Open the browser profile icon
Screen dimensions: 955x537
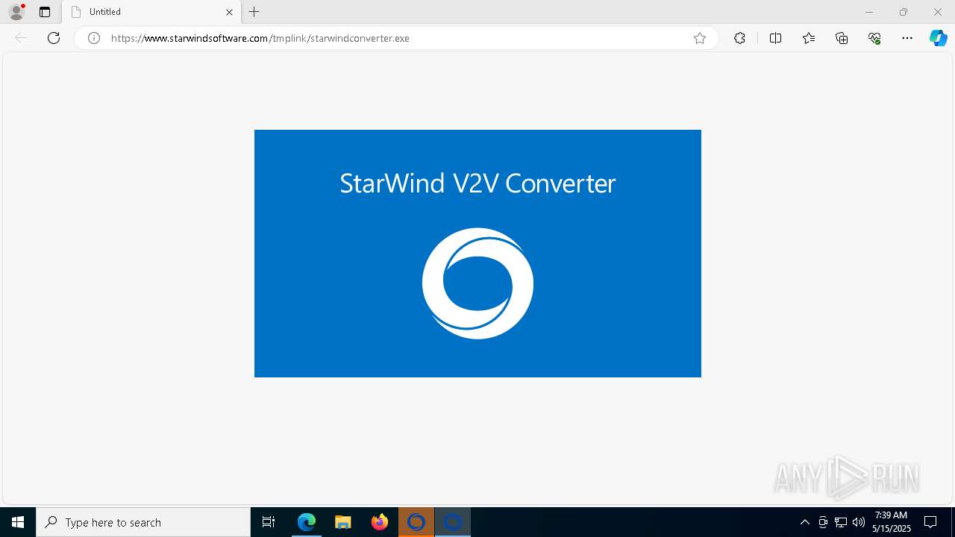16,12
